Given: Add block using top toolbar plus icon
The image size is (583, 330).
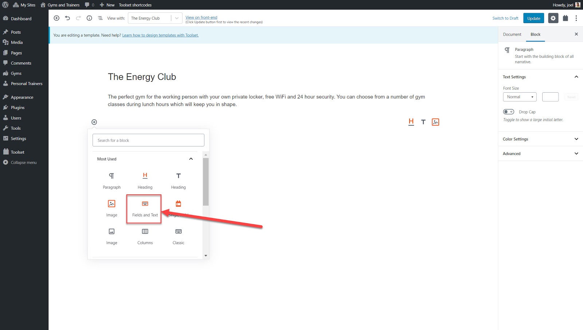Looking at the screenshot, I should [56, 18].
